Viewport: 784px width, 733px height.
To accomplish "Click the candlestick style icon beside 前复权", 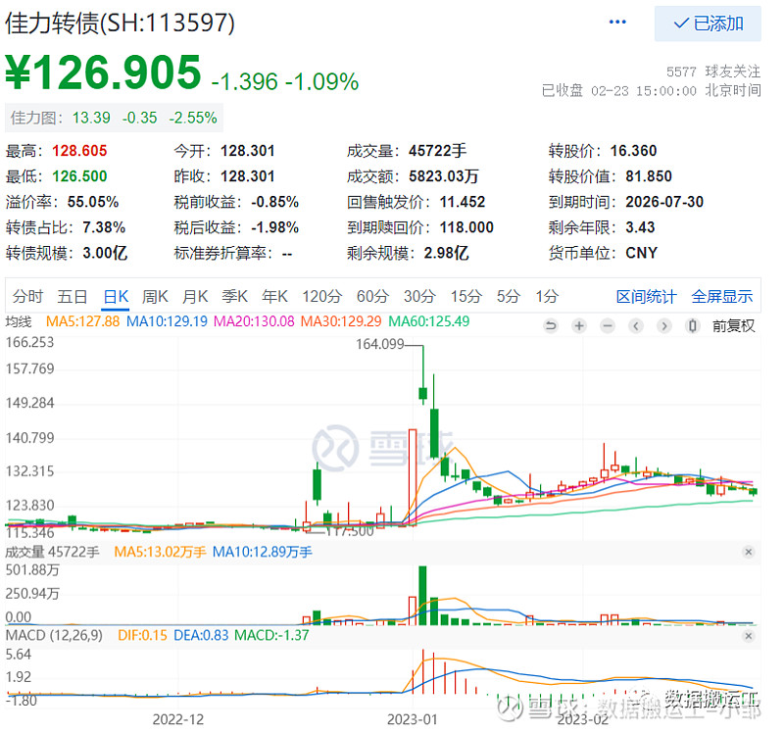I will point(693,326).
